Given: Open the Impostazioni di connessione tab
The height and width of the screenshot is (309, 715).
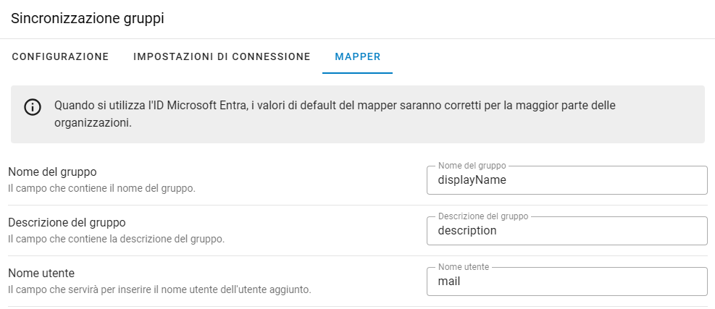Looking at the screenshot, I should click(222, 56).
